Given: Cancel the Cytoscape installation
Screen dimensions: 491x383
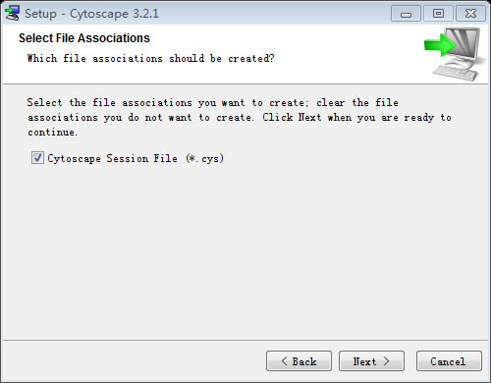Looking at the screenshot, I should 449,361.
